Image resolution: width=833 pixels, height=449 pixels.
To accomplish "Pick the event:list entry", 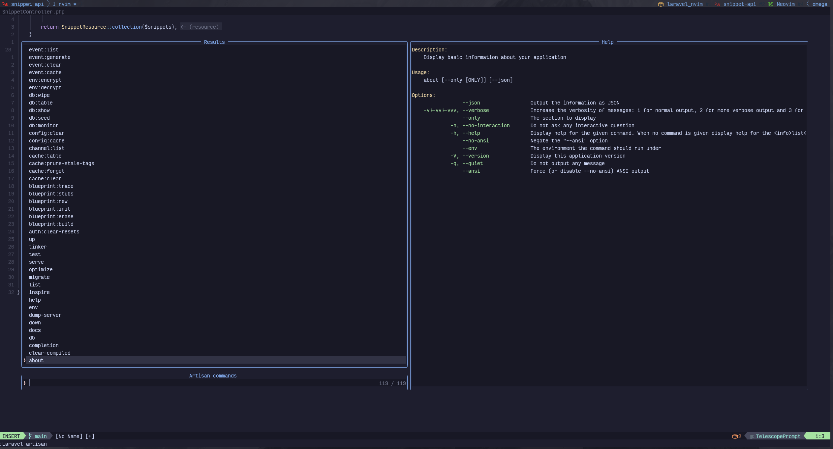I will (x=44, y=50).
